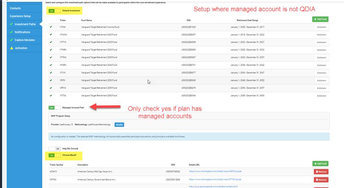Click the green checkmark in the VTIVX row

[51, 72]
